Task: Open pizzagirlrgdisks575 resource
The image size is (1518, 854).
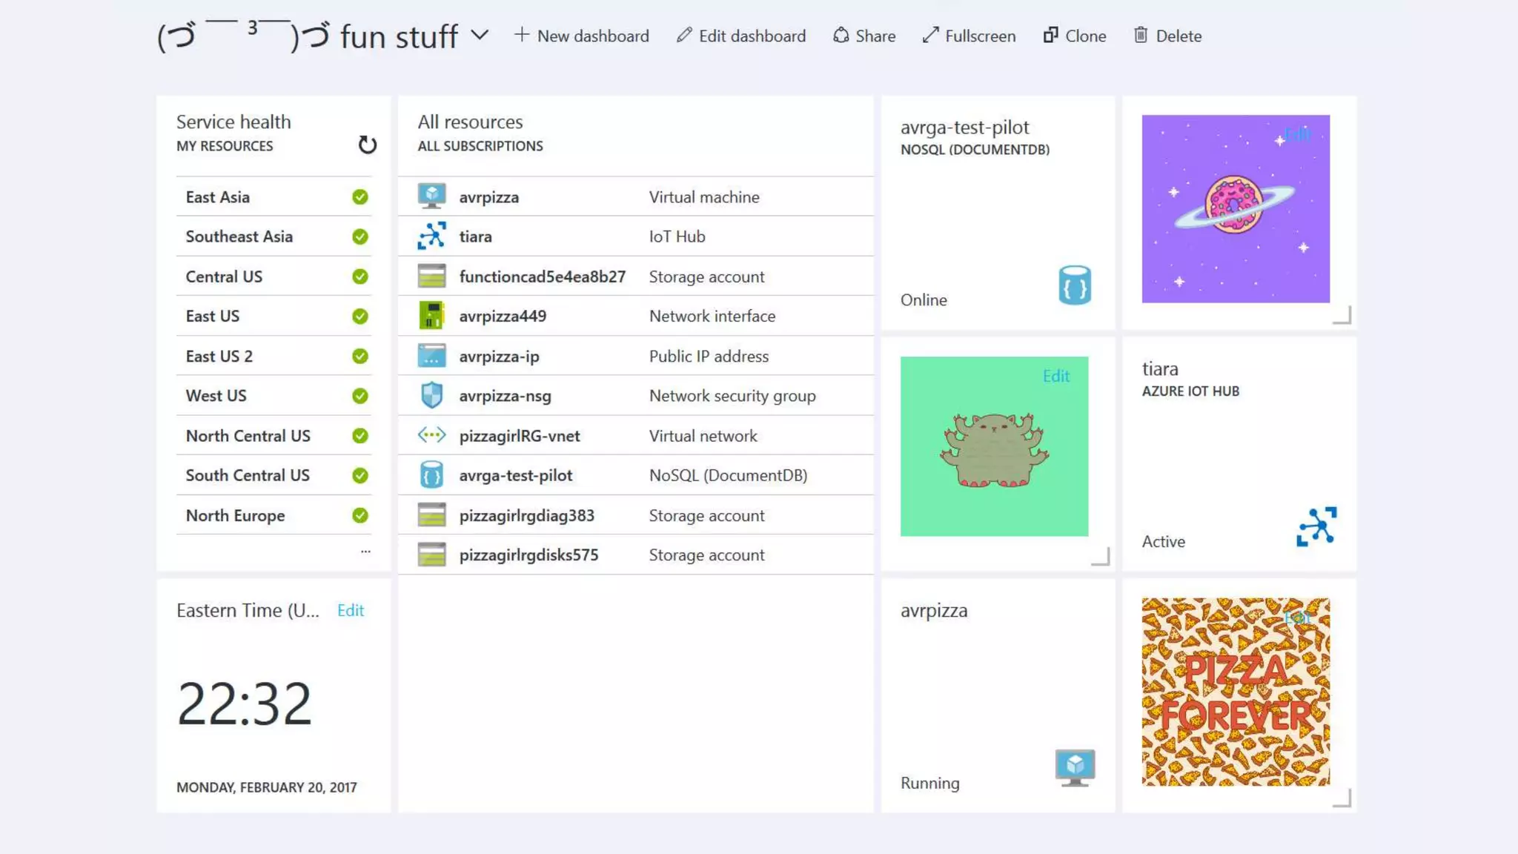Action: [x=528, y=555]
